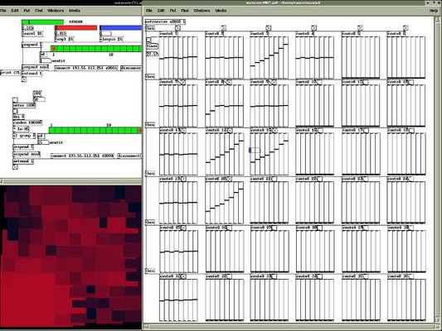This screenshot has height=331, width=442.
Task: Click the red pixel grid display
Action: coord(70,257)
